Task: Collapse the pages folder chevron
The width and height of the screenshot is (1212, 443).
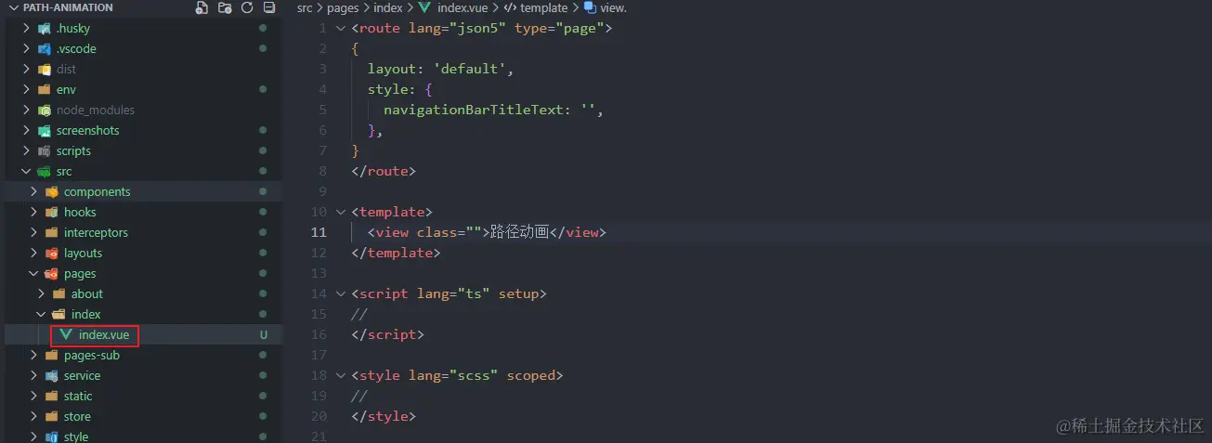Action: 33,273
